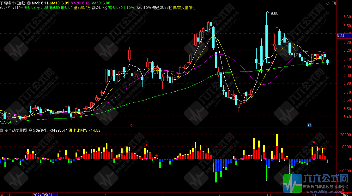The image size is (352, 196).
Task: Click the 资金动向副图 indicator name
Action: point(16,130)
